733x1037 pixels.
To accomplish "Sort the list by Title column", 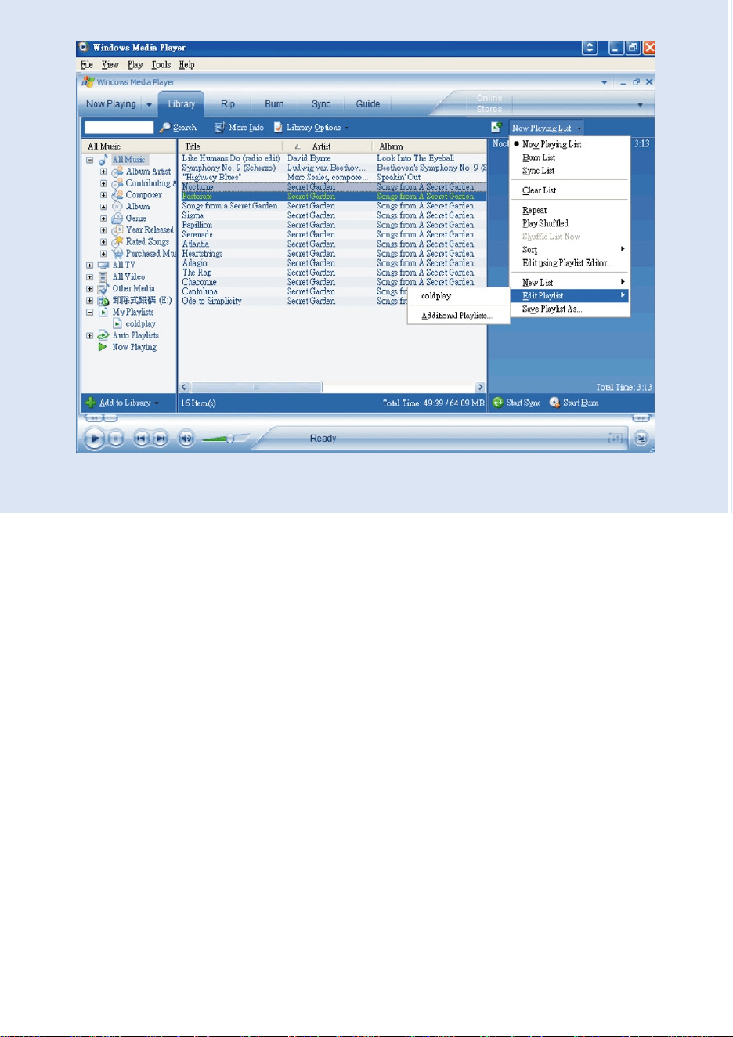I will [231, 146].
